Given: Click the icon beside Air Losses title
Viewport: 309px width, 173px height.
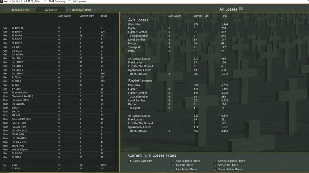Looking at the screenshot, I should (x=241, y=9).
